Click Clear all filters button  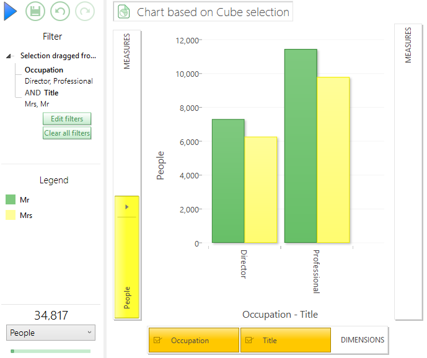[x=67, y=133]
